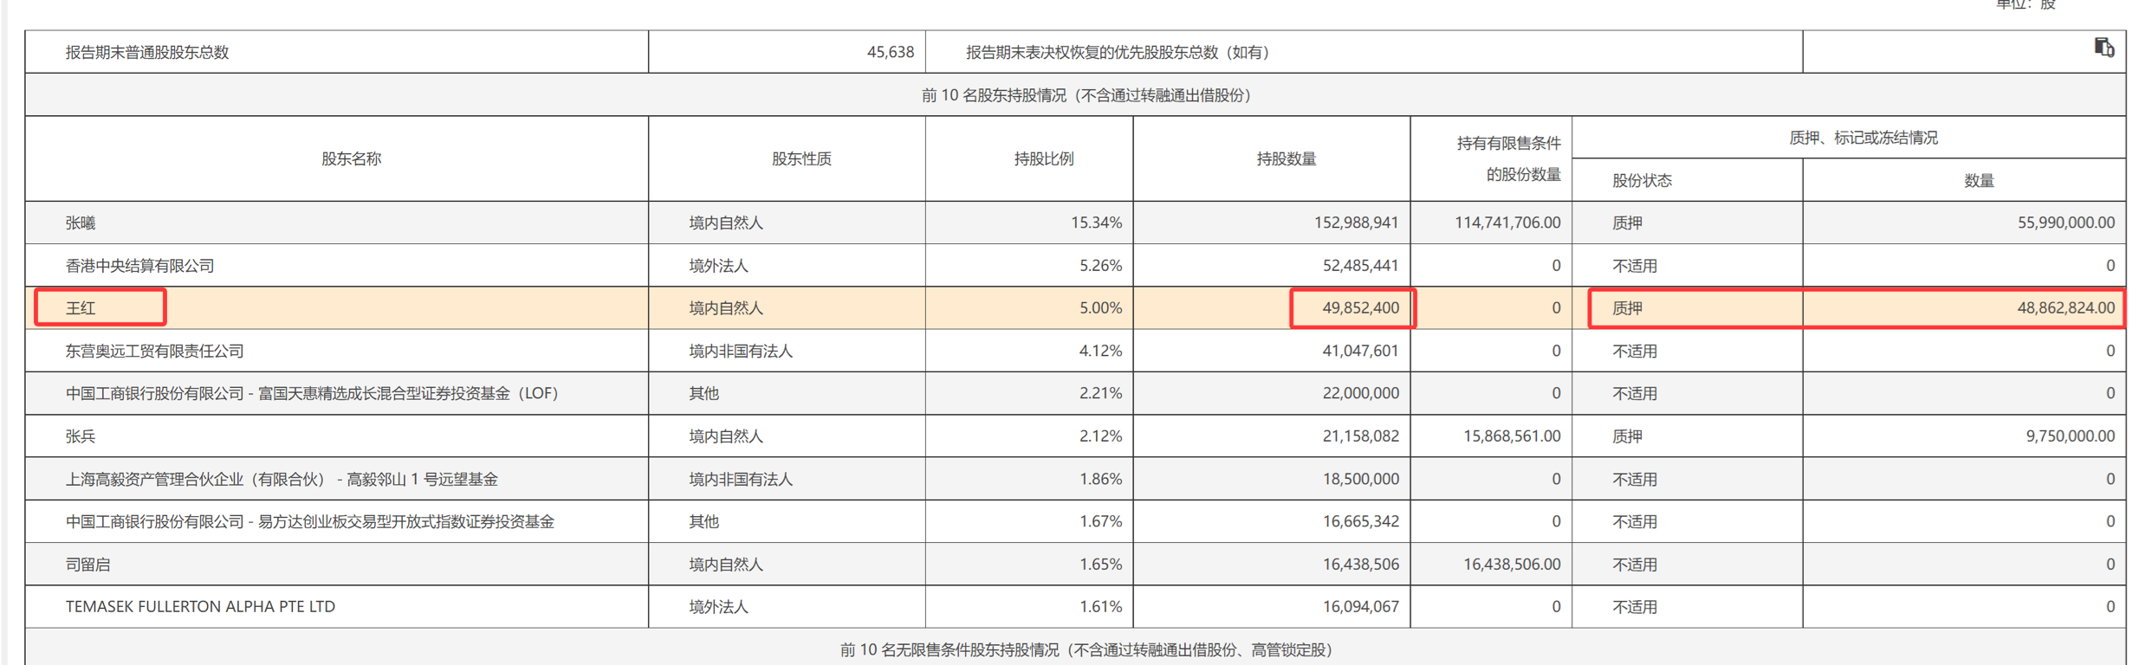Viewport: 2139px width, 665px height.
Task: Click the shareholder name 司留启
Action: [88, 565]
